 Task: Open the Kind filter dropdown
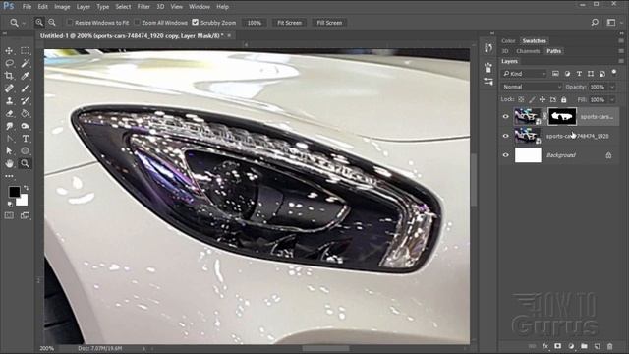[x=524, y=74]
